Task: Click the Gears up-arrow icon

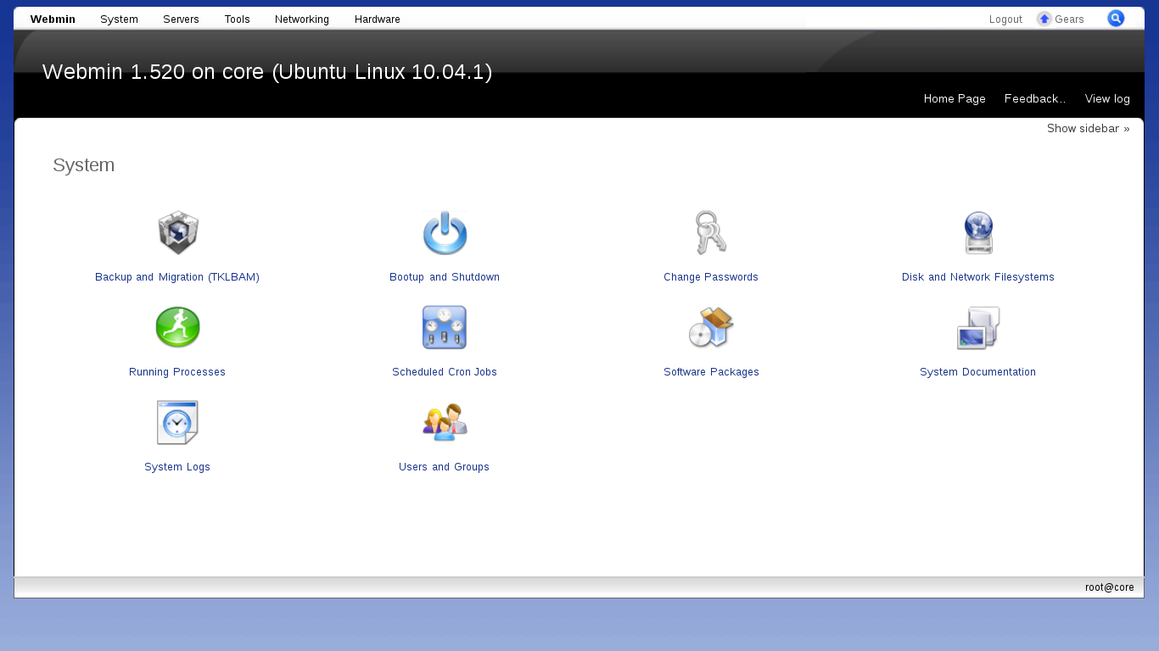Action: click(1044, 19)
